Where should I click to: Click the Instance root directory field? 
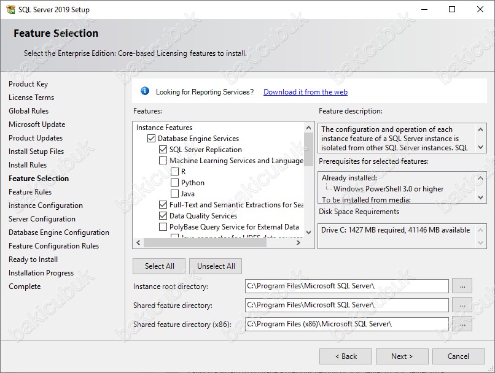point(346,286)
